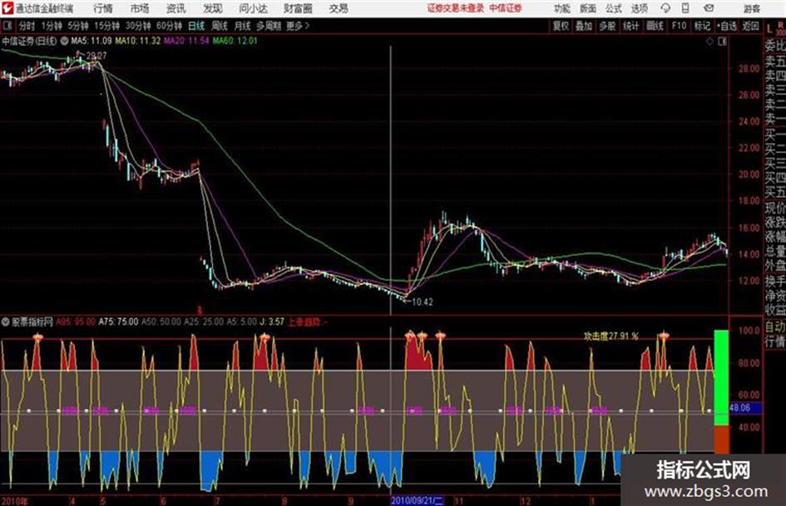Switch to 30分钟 period tab

pyautogui.click(x=138, y=26)
